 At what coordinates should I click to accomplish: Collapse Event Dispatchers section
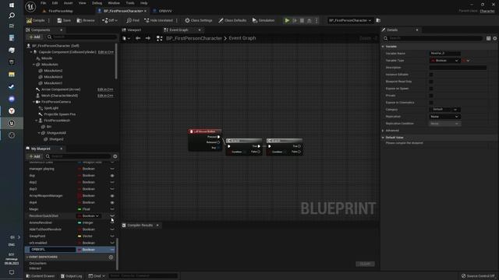pos(27,257)
